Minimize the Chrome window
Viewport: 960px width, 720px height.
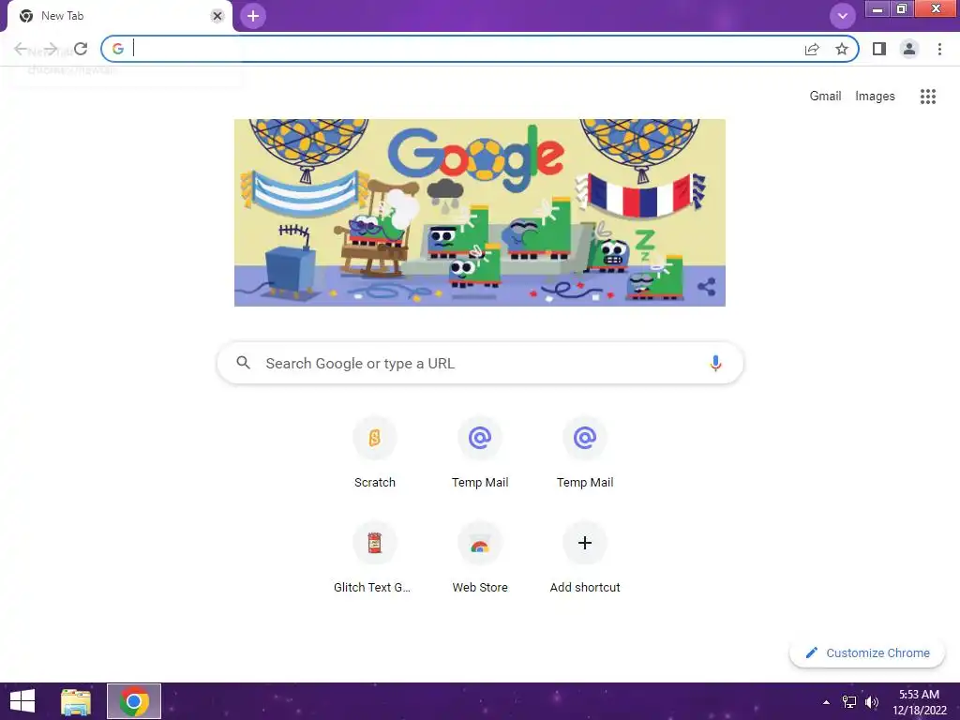tap(877, 8)
